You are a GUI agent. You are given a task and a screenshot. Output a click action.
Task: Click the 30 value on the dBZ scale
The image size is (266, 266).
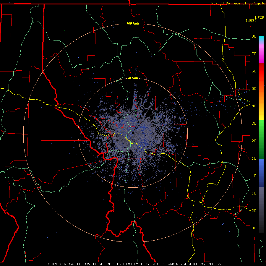tap(254, 123)
